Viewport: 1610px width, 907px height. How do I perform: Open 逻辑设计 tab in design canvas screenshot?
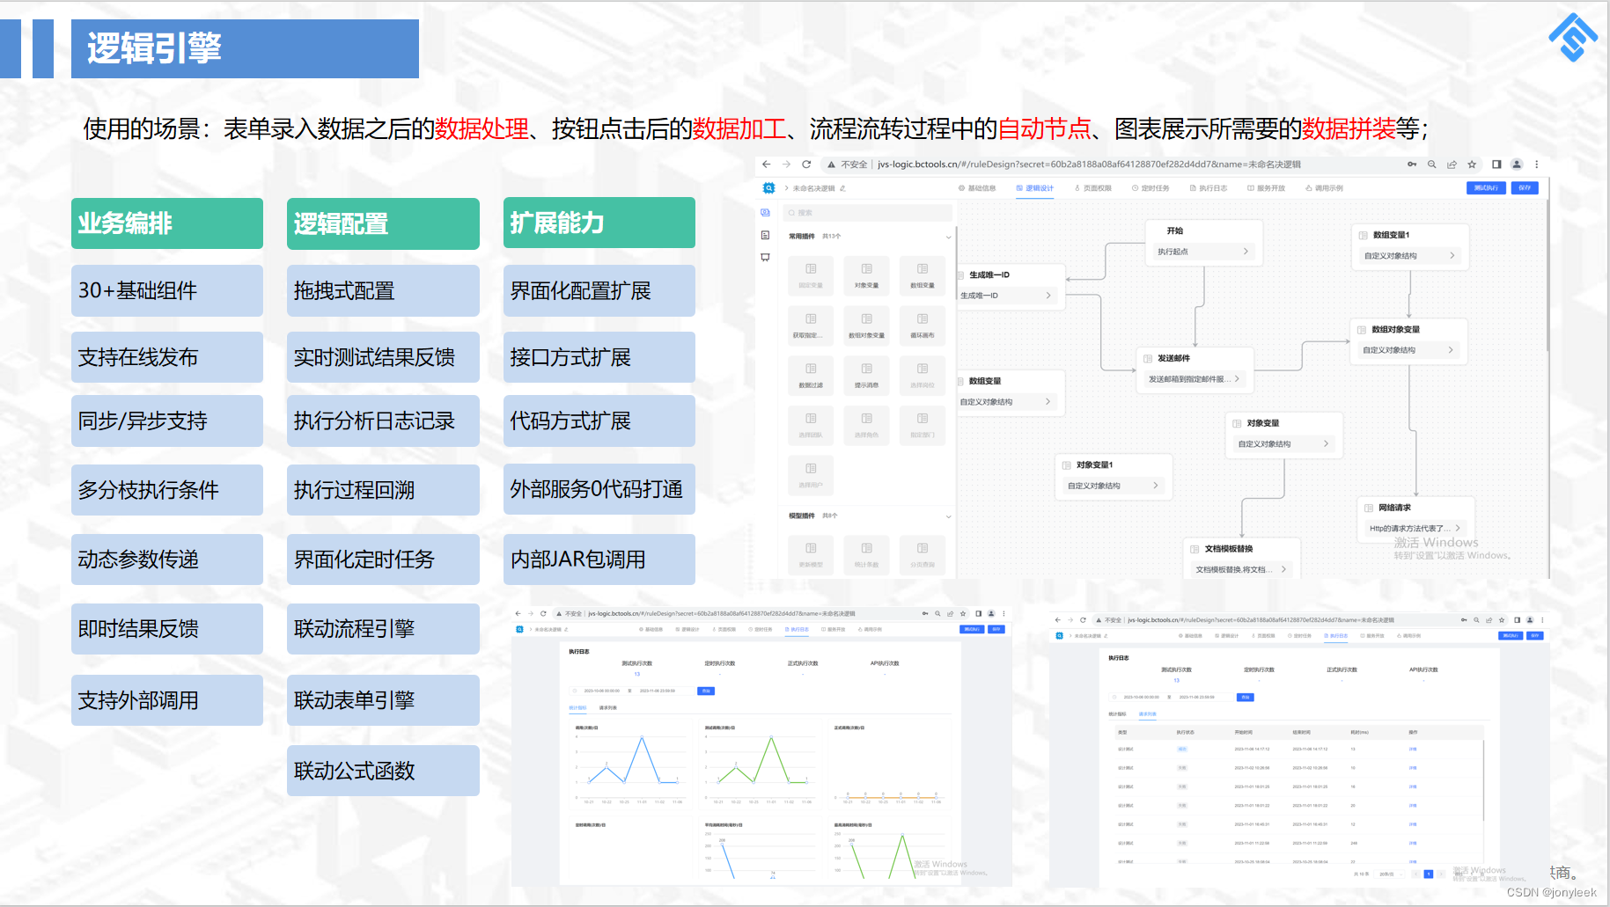pyautogui.click(x=1034, y=188)
